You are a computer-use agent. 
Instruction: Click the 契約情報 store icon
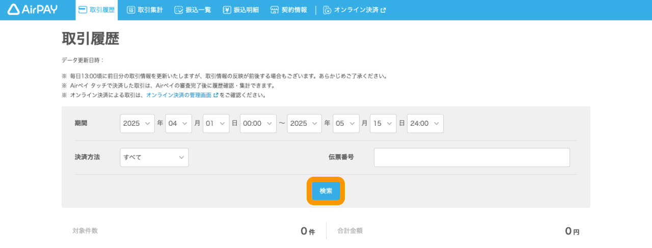275,10
